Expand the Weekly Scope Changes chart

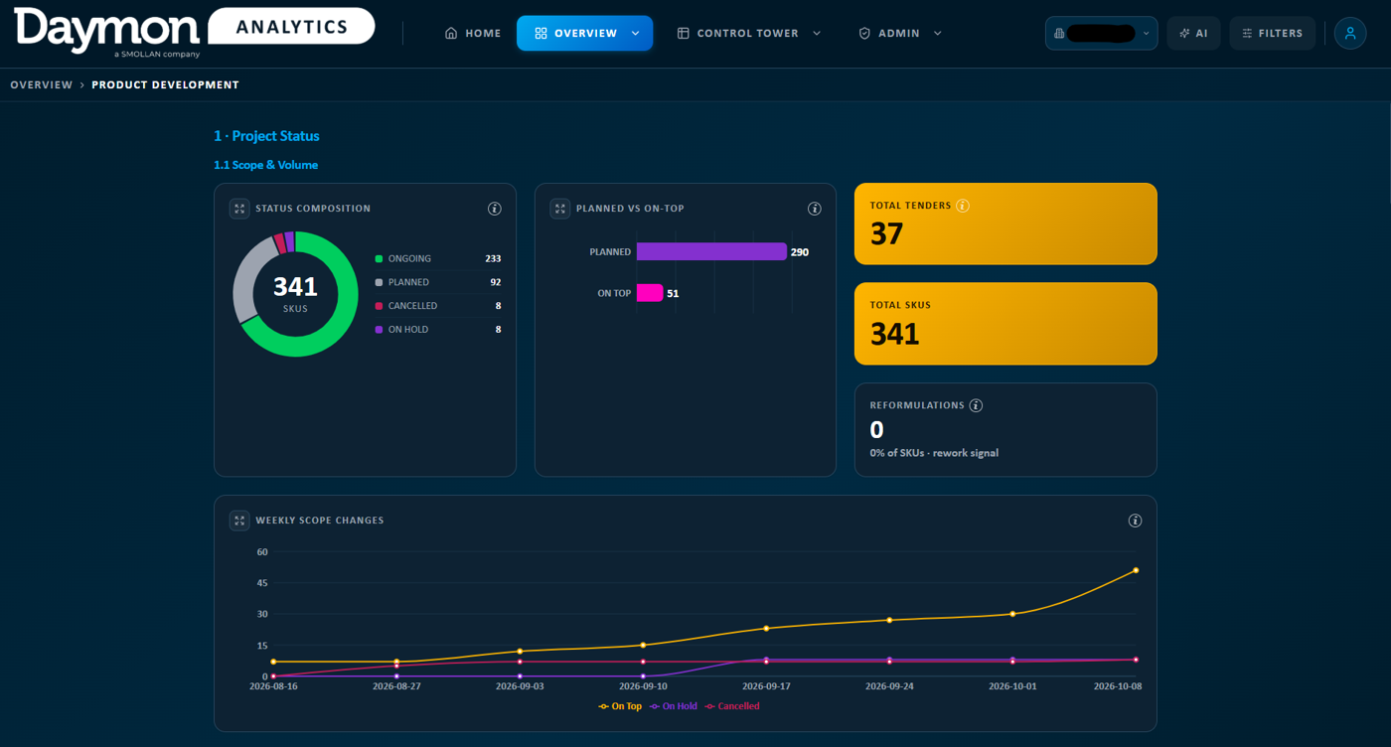pyautogui.click(x=239, y=521)
